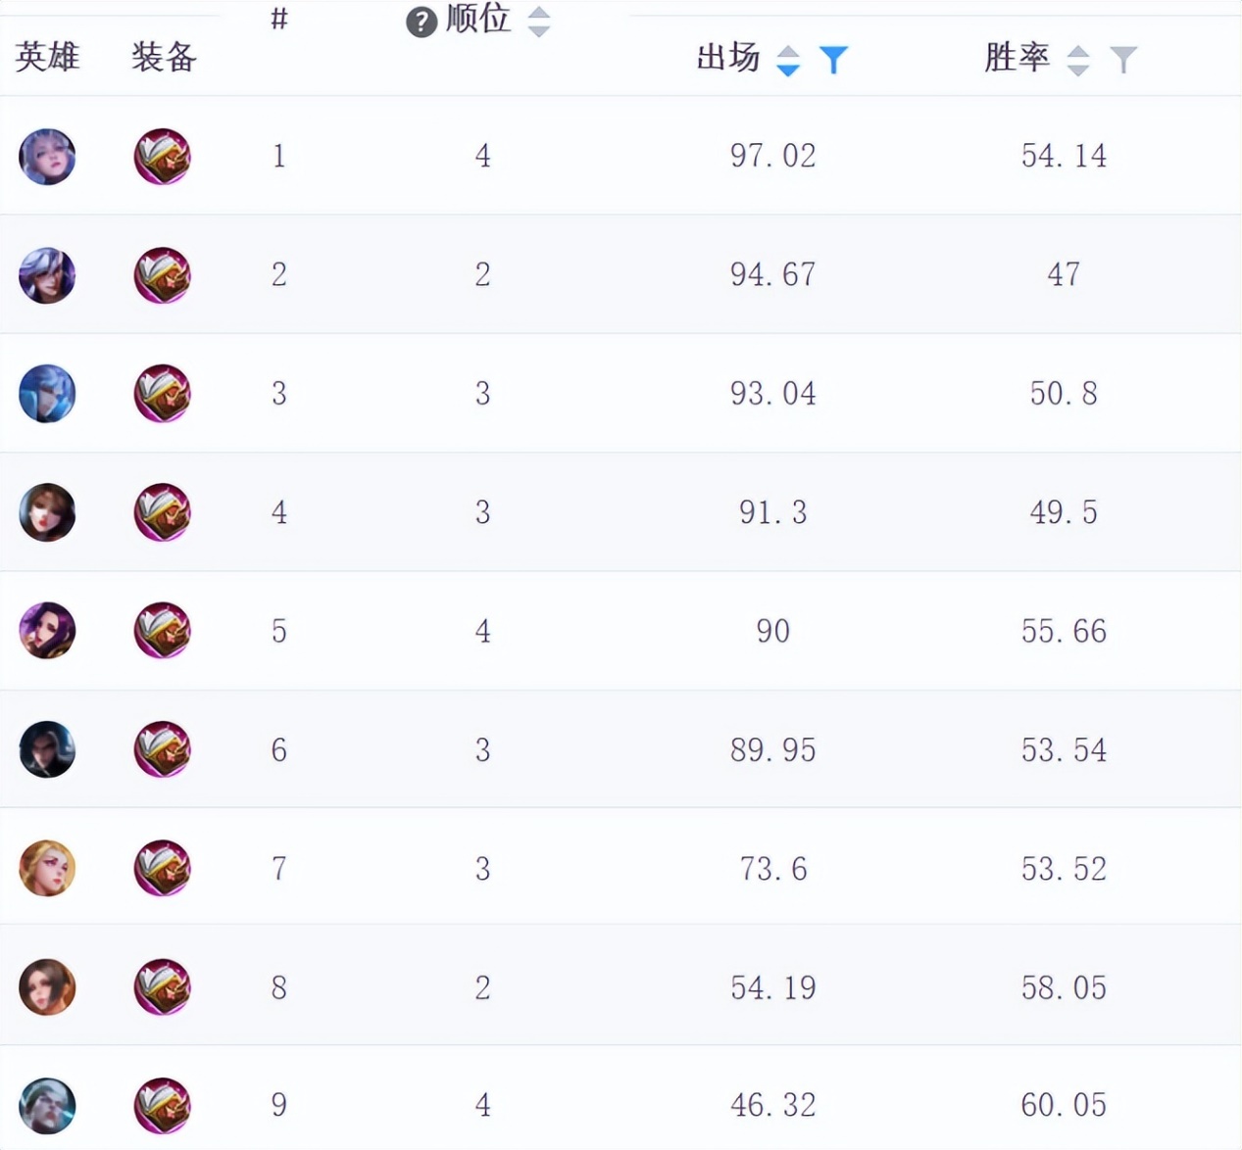
Task: Click the equipment icon in rank 5 row
Action: 162,631
